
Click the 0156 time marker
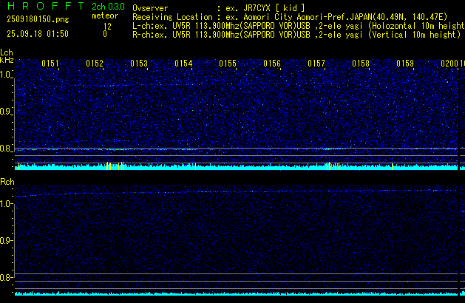coord(272,64)
